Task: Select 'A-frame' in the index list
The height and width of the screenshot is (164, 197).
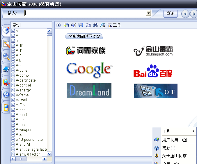Action: [22, 95]
